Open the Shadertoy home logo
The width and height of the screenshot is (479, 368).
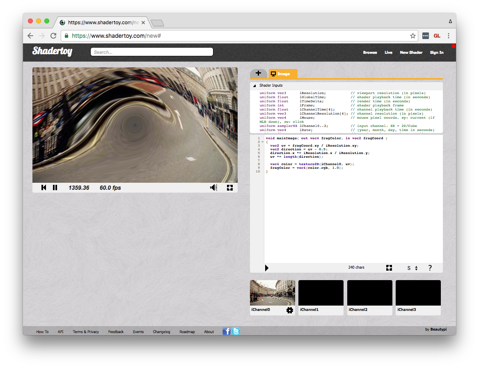pyautogui.click(x=52, y=51)
